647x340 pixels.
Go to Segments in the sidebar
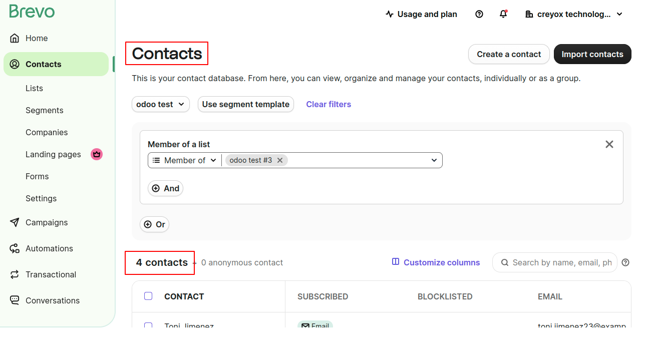point(45,110)
